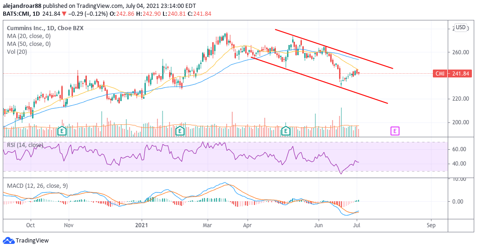This screenshot has height=249, width=477.
Task: Click the TradingView logo icon
Action: (x=8, y=241)
